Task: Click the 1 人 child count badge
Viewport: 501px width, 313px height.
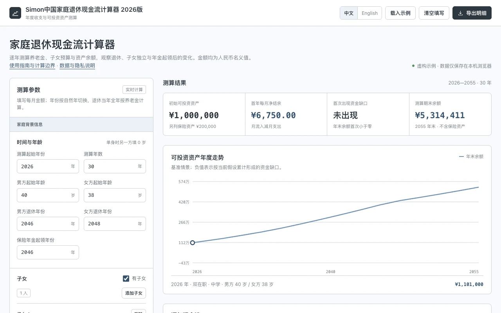Action: pos(23,293)
